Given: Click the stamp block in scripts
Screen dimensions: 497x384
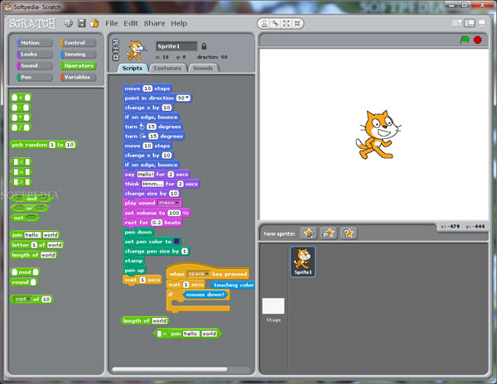Looking at the screenshot, I should pos(133,261).
